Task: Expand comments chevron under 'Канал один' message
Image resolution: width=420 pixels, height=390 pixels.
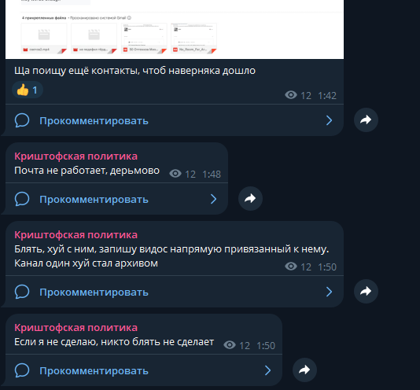Action: coord(330,292)
